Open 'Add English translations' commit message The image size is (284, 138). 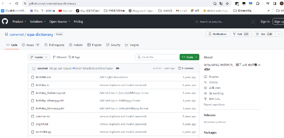tap(114, 77)
